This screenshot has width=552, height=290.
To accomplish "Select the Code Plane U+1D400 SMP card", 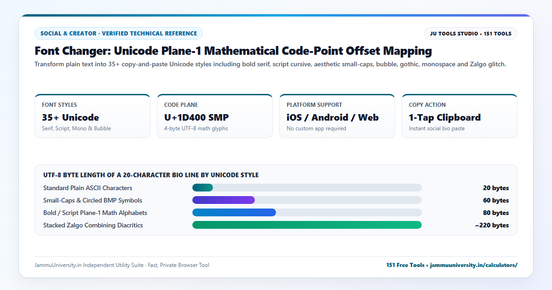I will 215,116.
